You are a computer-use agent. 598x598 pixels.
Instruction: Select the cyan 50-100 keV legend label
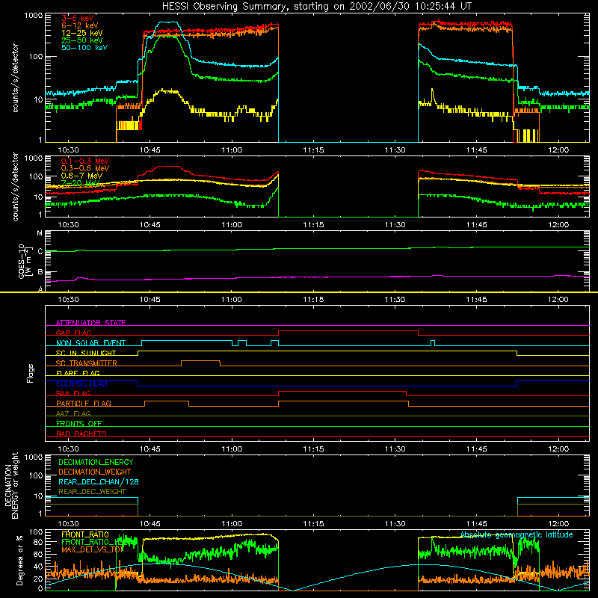pos(84,48)
